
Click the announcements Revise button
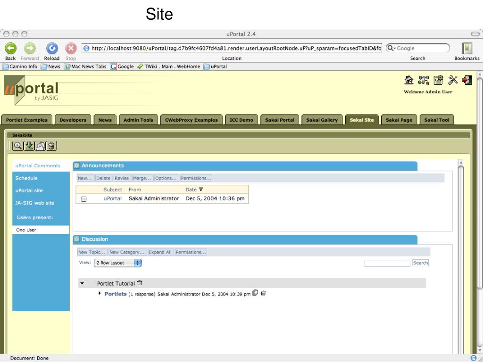coord(122,178)
